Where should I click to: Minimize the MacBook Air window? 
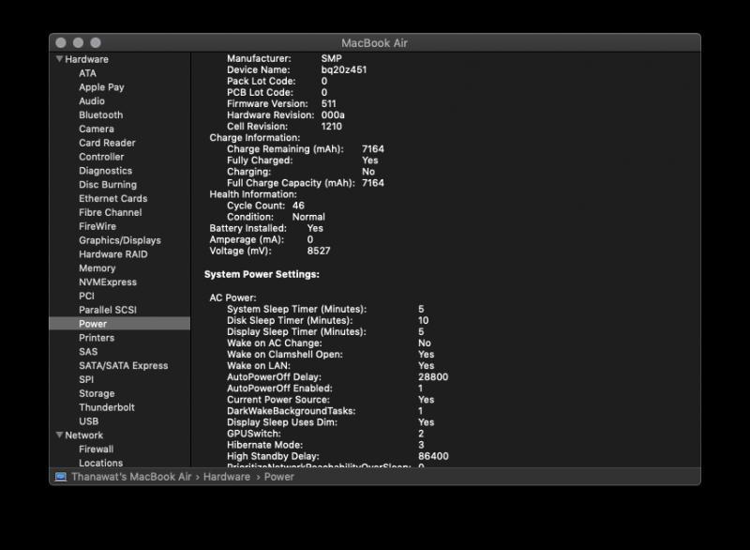[78, 42]
